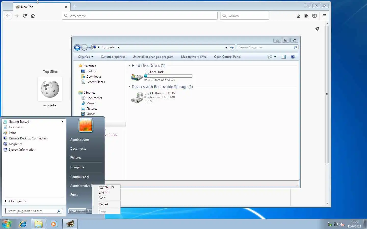Reload the current browser page
The width and height of the screenshot is (367, 229).
[x=25, y=16]
